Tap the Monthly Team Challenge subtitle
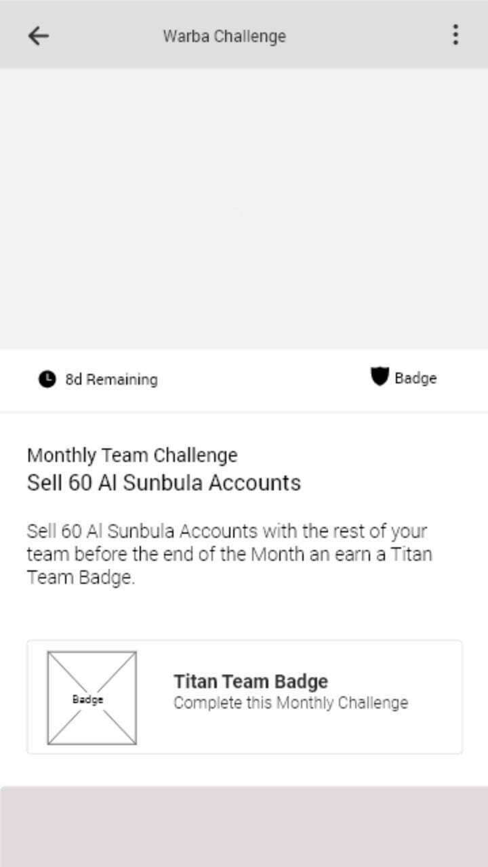Image resolution: width=488 pixels, height=867 pixels. [x=132, y=455]
